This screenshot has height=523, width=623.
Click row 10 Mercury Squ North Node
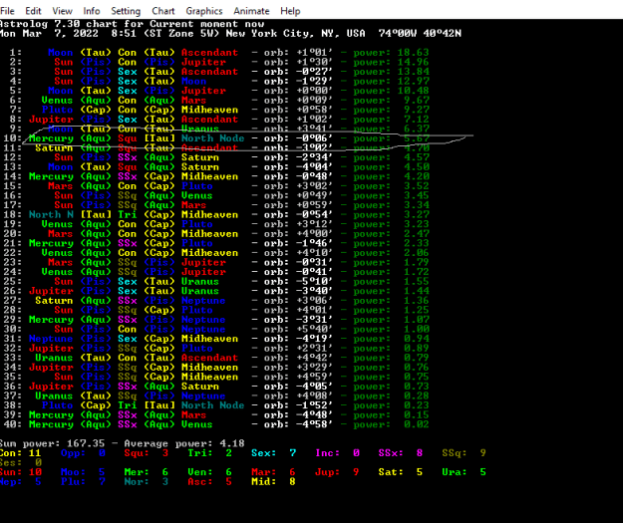[x=216, y=138]
